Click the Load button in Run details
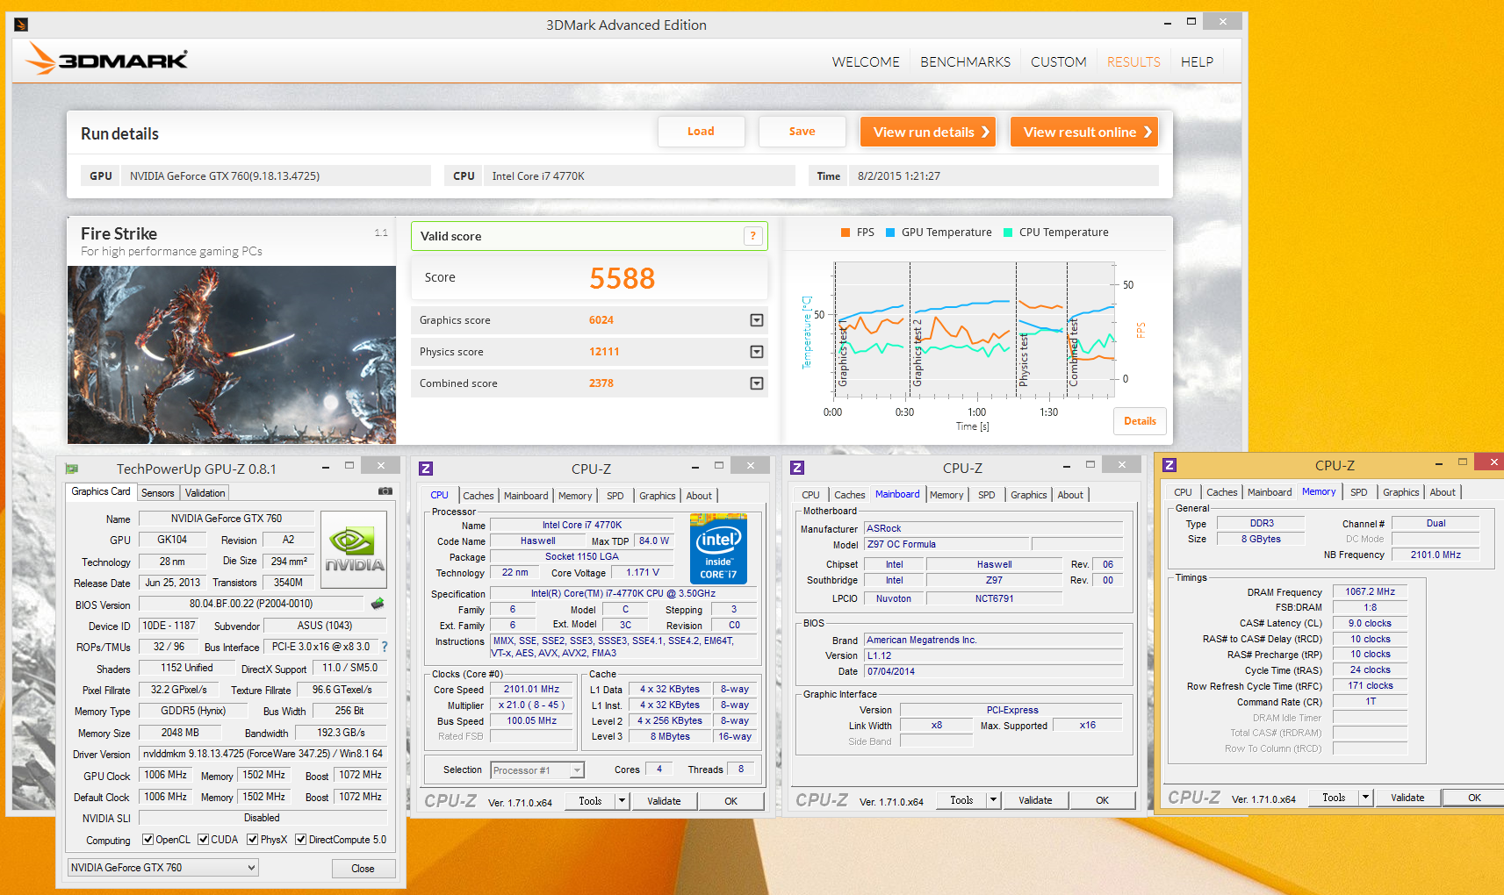Image resolution: width=1504 pixels, height=895 pixels. click(x=701, y=132)
